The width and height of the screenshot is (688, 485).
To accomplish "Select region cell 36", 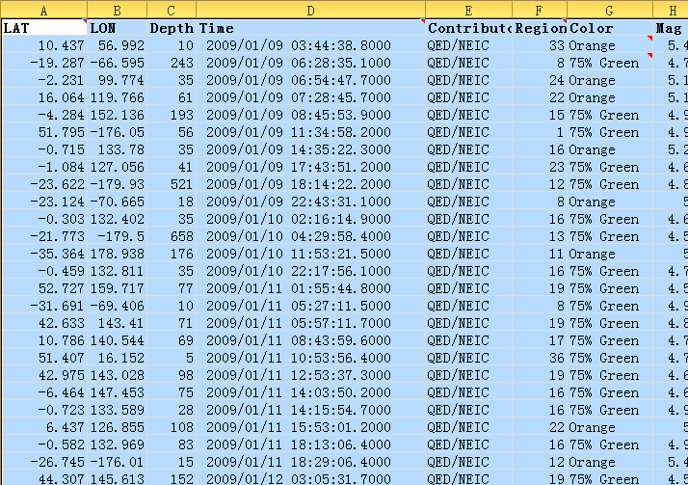I will (540, 358).
